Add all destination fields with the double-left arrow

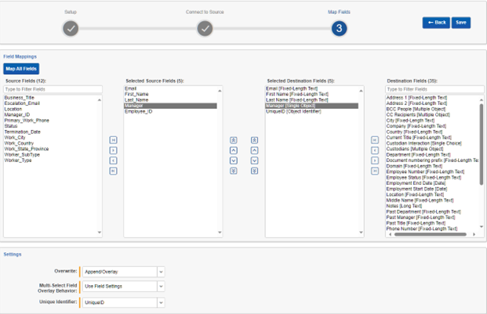point(375,140)
